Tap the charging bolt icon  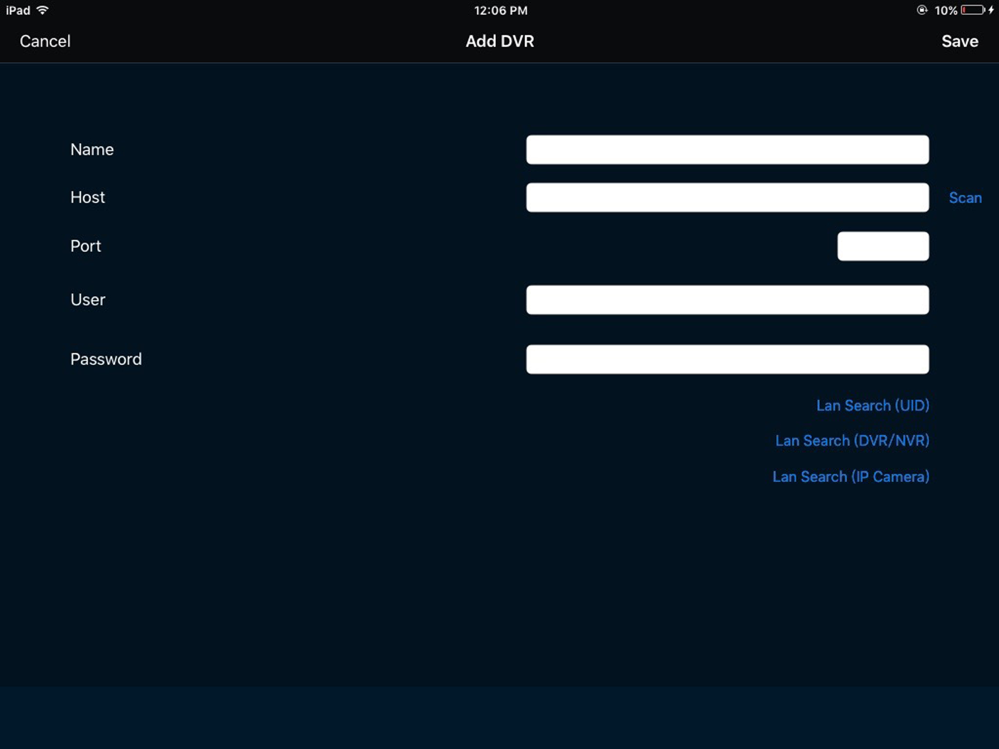pyautogui.click(x=991, y=10)
